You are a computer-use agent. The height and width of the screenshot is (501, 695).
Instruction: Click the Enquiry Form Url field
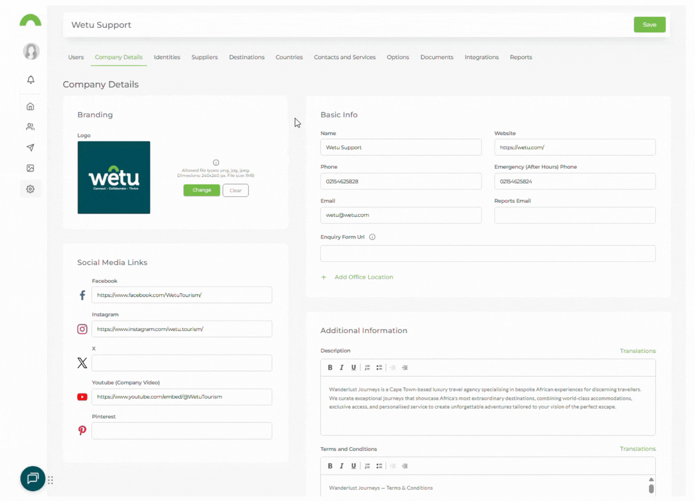[x=488, y=253]
